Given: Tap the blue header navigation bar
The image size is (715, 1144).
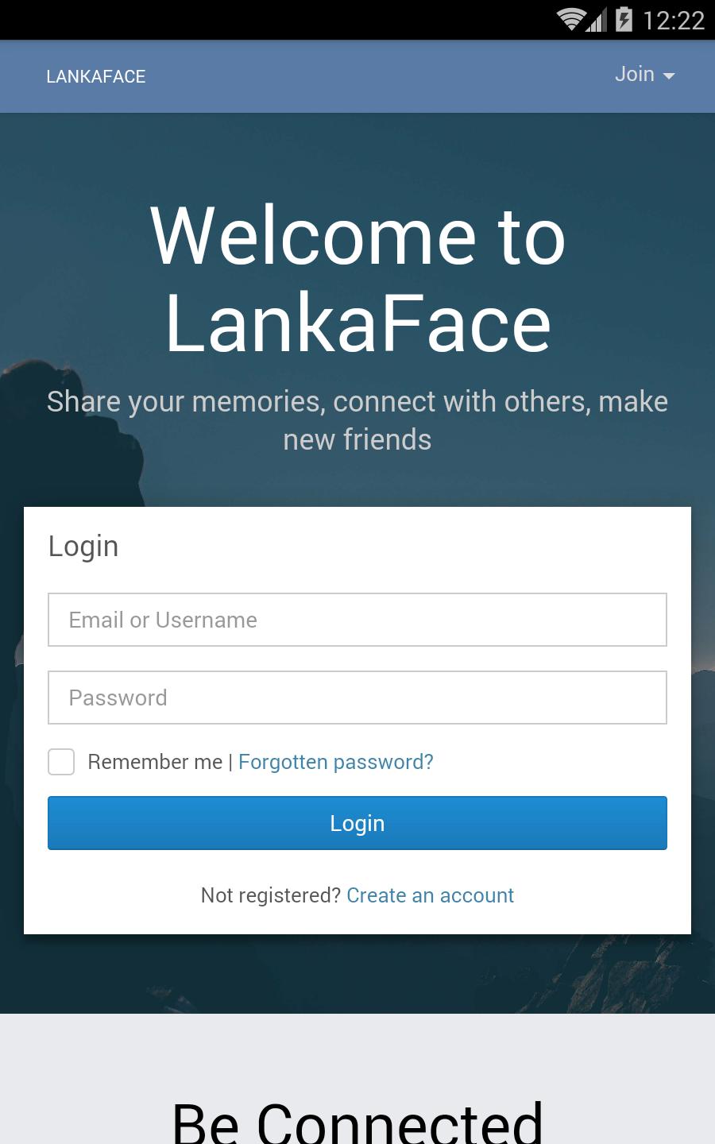Looking at the screenshot, I should click(357, 76).
